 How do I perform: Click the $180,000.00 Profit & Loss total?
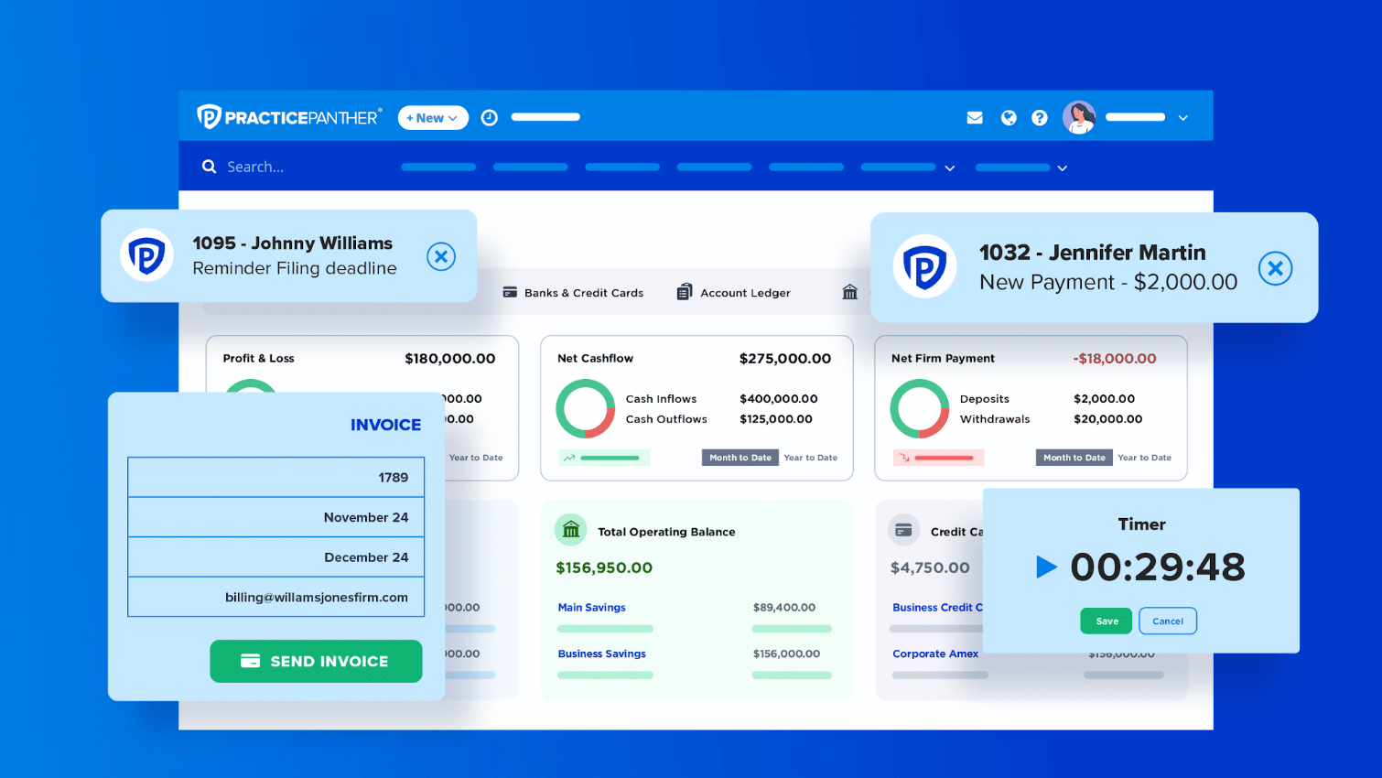tap(450, 359)
